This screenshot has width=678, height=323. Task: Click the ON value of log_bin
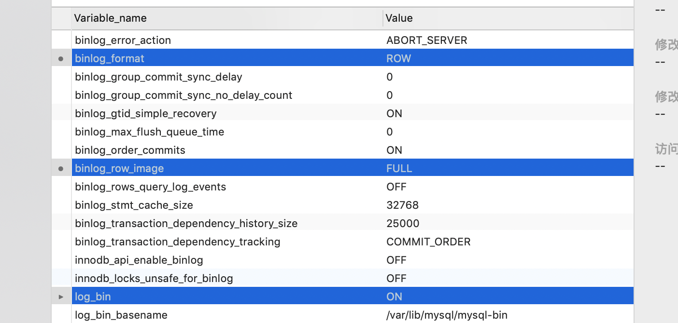tap(395, 296)
